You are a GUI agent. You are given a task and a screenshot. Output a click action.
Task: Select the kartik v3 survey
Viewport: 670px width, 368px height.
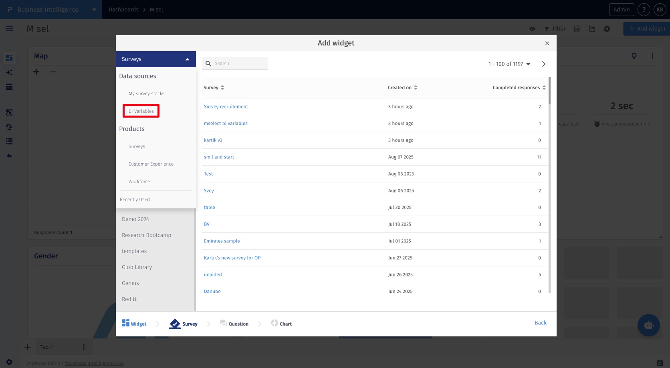click(x=213, y=140)
